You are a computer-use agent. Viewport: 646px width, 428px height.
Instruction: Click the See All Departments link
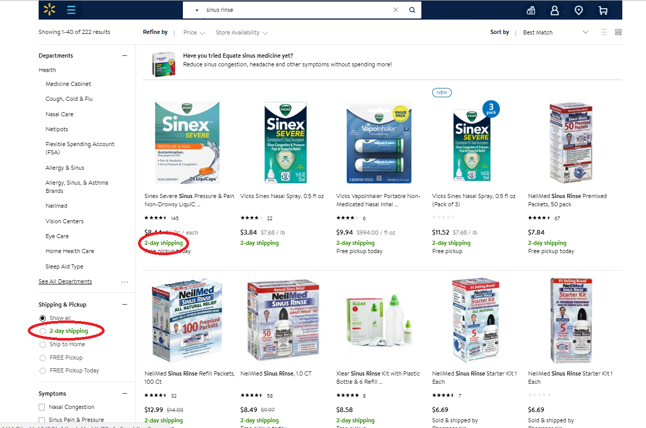[65, 282]
